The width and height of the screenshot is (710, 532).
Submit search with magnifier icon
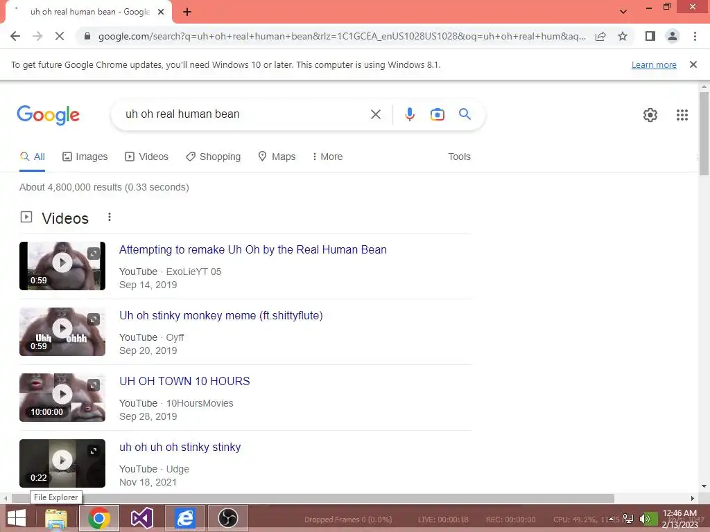465,114
